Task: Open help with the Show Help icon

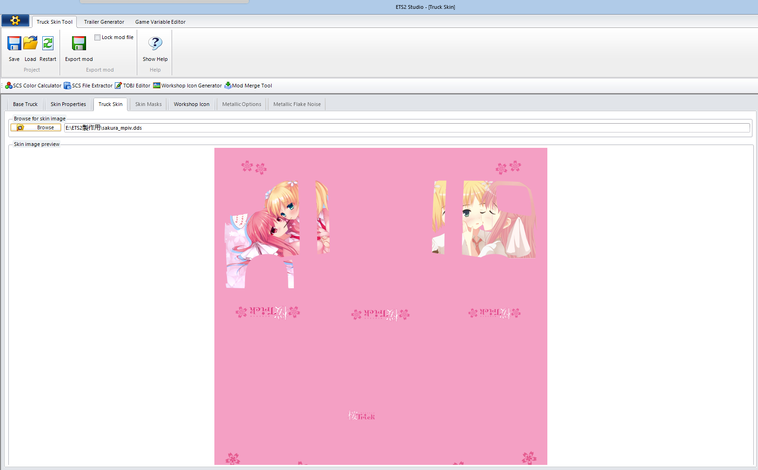Action: (155, 43)
